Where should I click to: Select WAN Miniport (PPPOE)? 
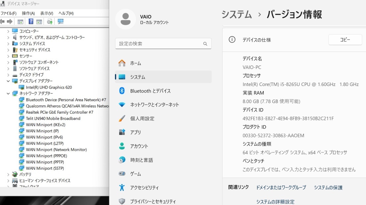click(47, 156)
